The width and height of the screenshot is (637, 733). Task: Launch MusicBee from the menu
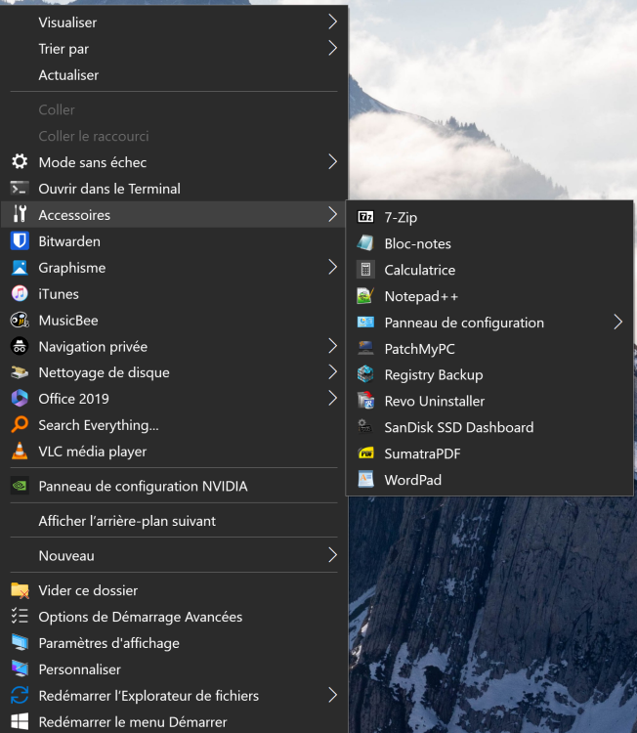(174, 320)
